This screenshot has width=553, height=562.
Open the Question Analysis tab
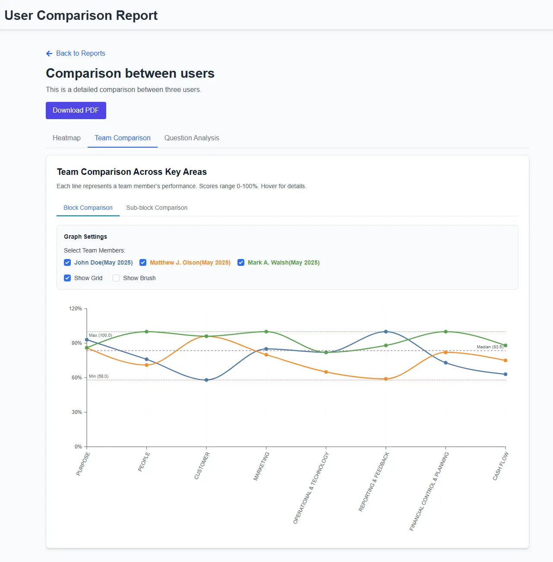click(x=192, y=138)
